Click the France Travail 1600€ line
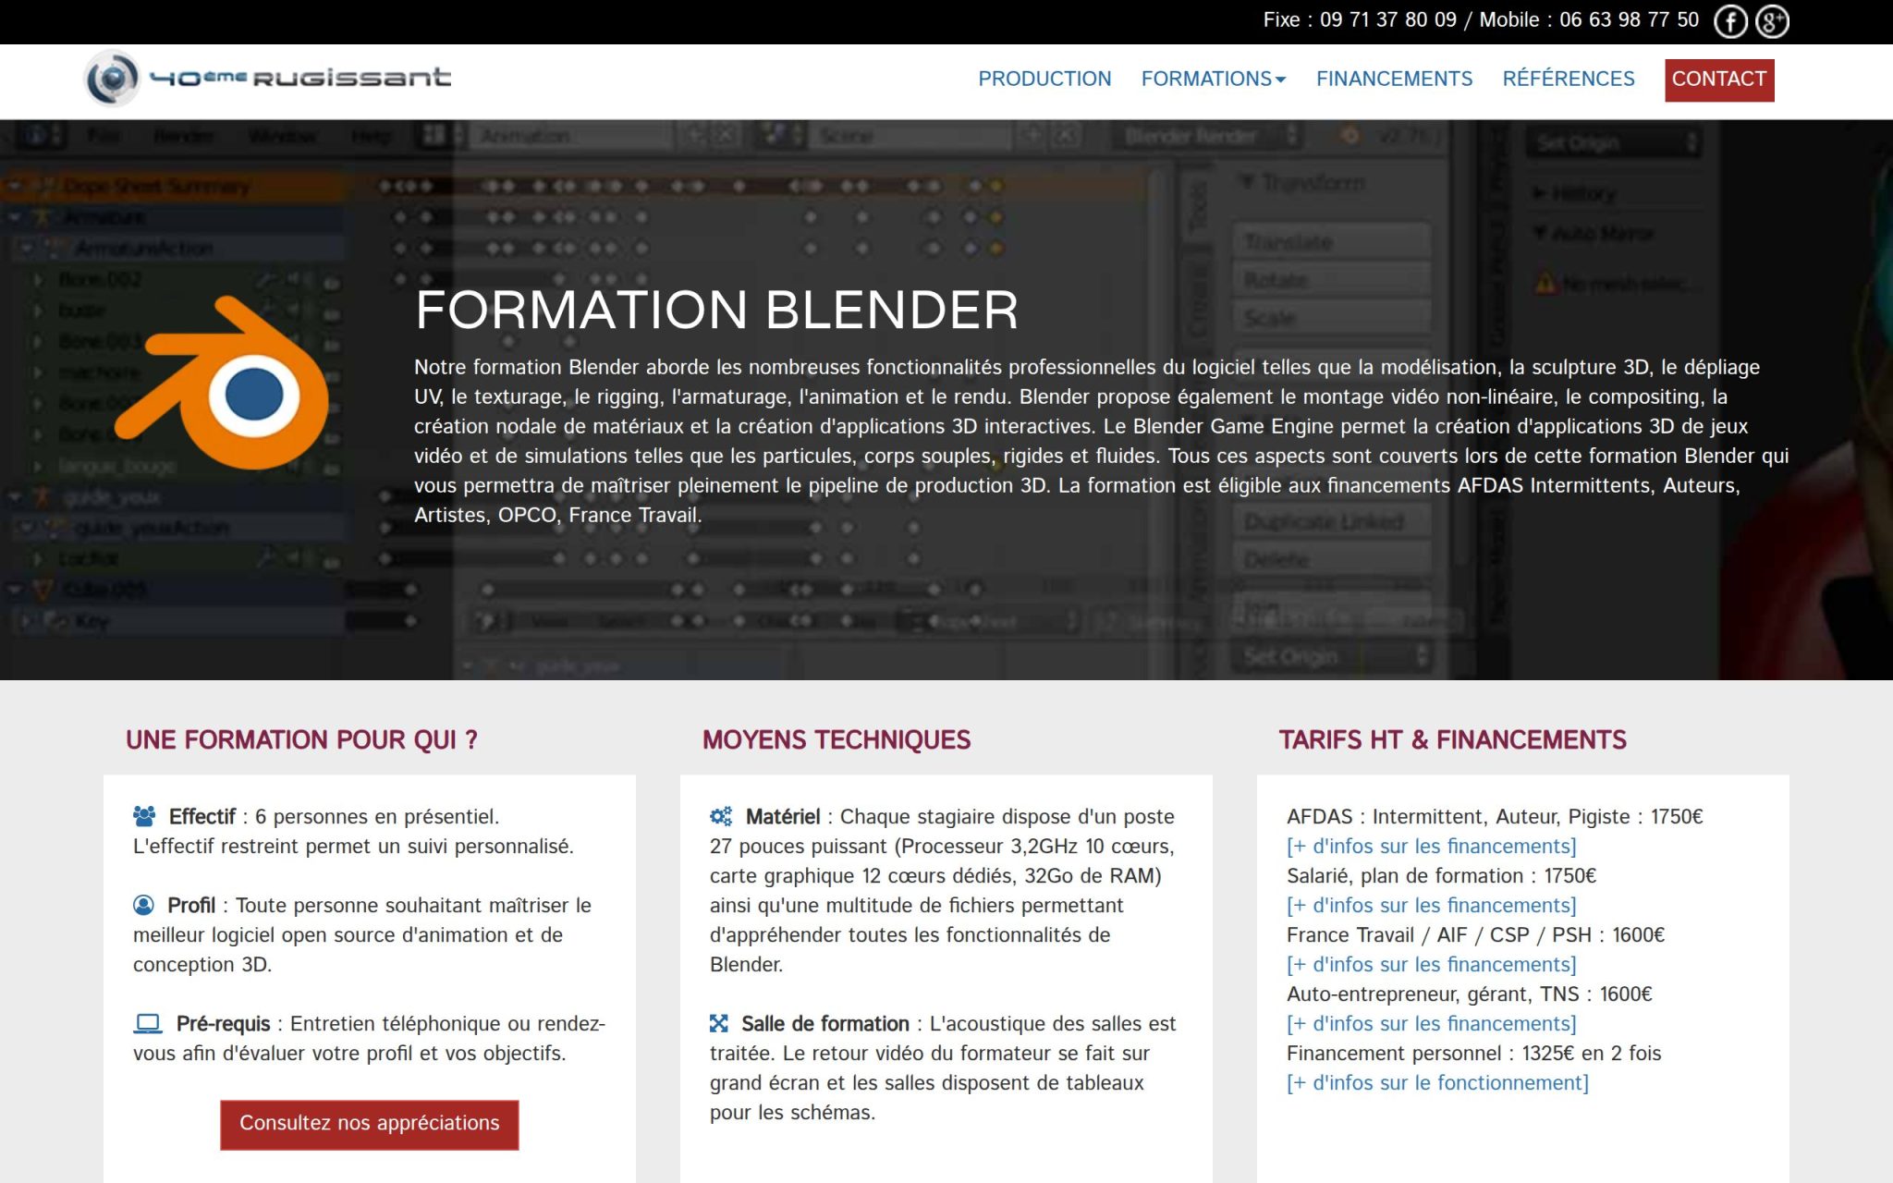 (1475, 935)
